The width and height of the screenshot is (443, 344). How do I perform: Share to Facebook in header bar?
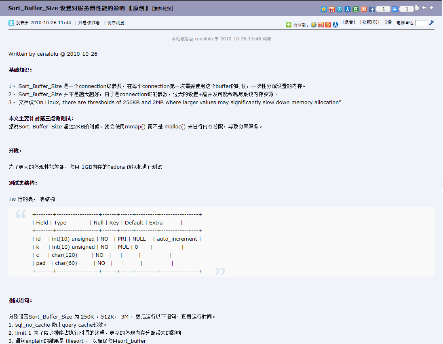372,9
